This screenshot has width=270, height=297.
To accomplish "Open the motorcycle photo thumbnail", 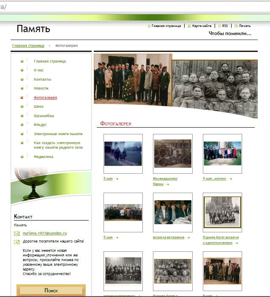I will coord(172,154).
